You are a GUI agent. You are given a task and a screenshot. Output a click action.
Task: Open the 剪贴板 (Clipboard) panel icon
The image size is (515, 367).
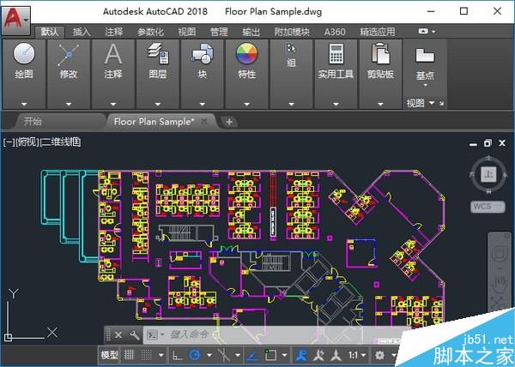pyautogui.click(x=380, y=53)
